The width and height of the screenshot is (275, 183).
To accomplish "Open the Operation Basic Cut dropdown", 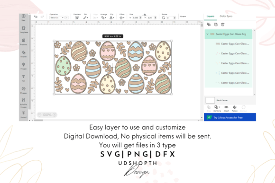I will (x=57, y=17).
